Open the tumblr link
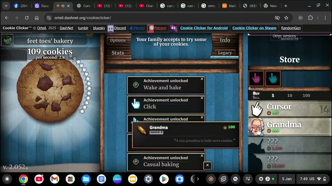 coord(83,28)
